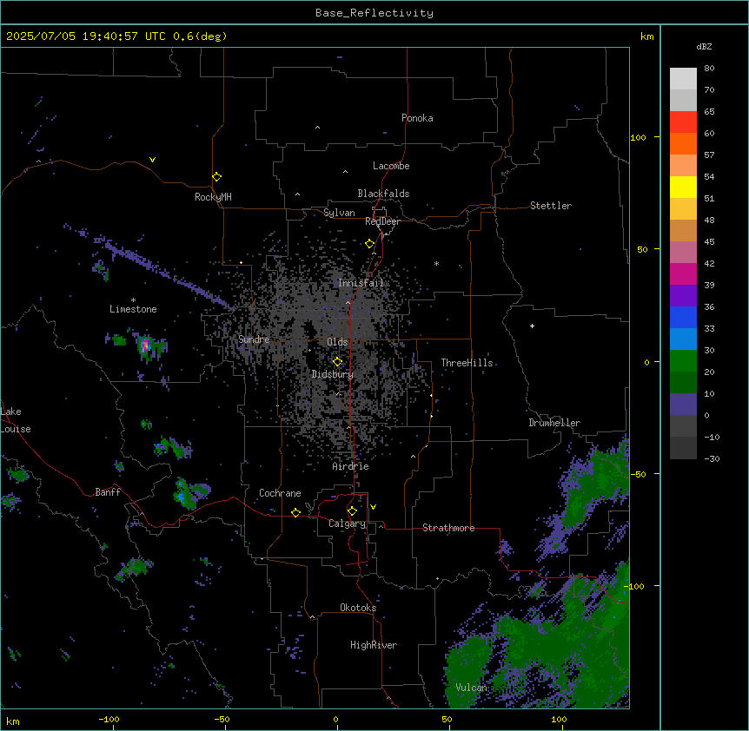
Task: Click the yellow radar marker near RockyMH
Action: point(216,177)
